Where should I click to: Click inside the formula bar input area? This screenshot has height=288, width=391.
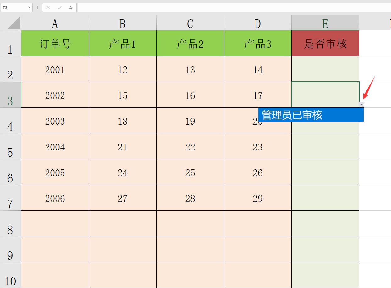pyautogui.click(x=189, y=7)
